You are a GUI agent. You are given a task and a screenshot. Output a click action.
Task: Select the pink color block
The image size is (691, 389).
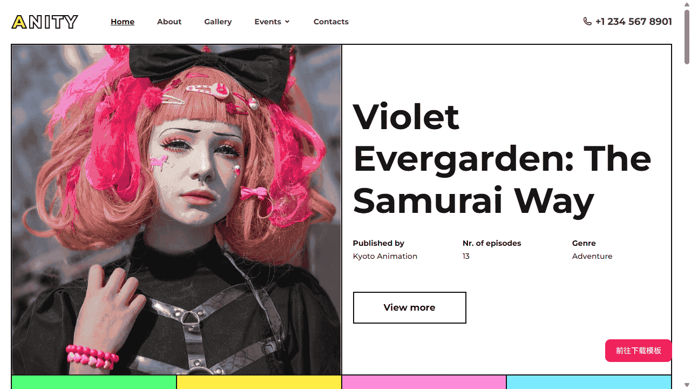click(424, 383)
